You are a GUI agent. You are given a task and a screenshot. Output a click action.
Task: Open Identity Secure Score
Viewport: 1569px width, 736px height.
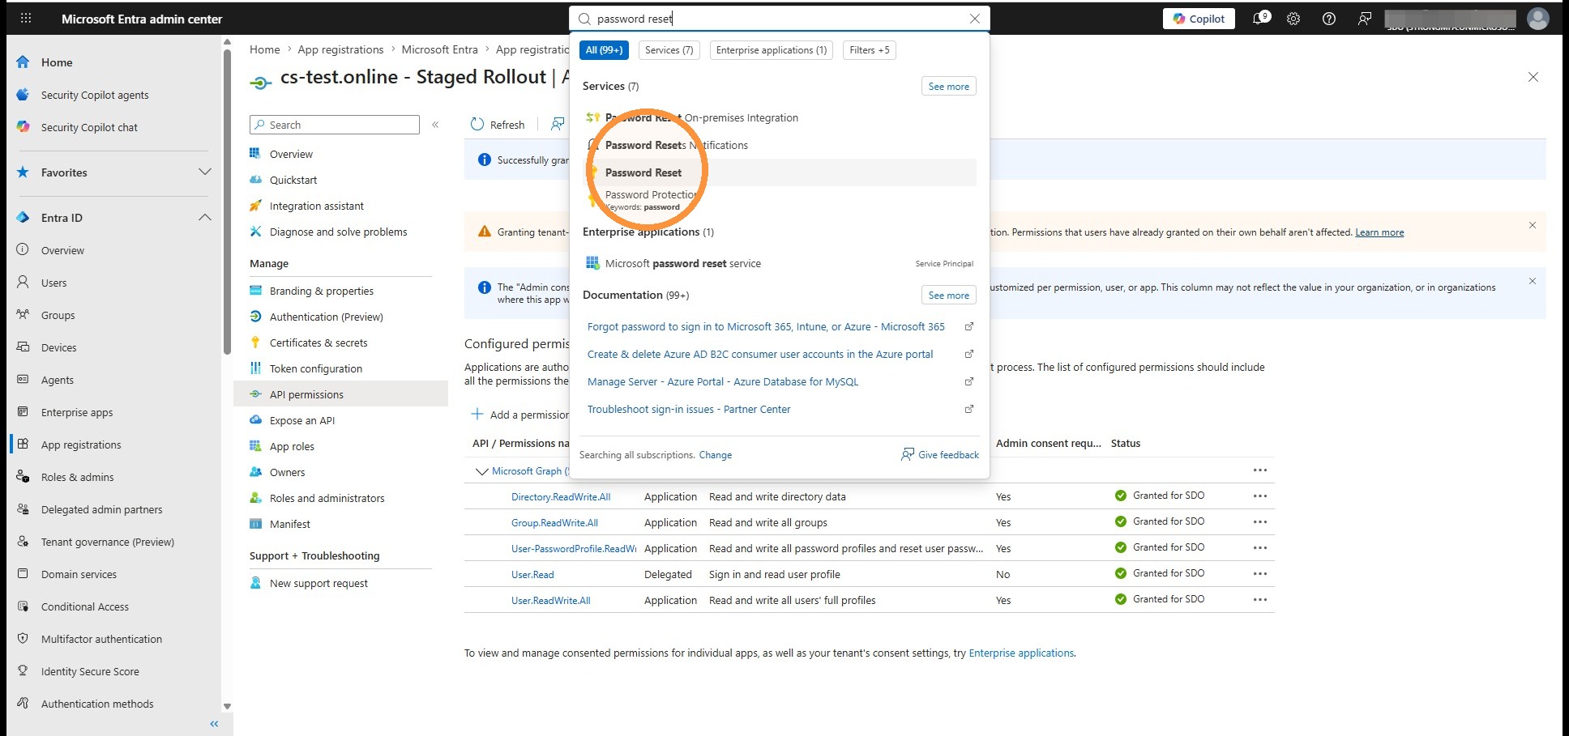(x=90, y=671)
